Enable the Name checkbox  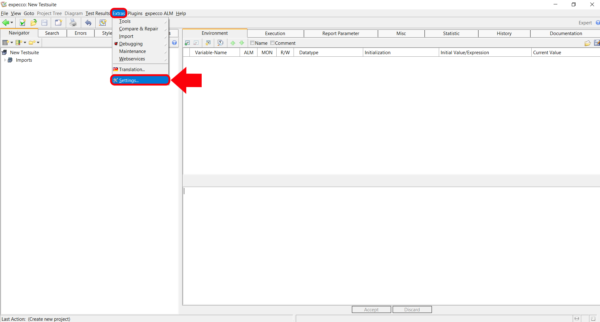click(252, 43)
